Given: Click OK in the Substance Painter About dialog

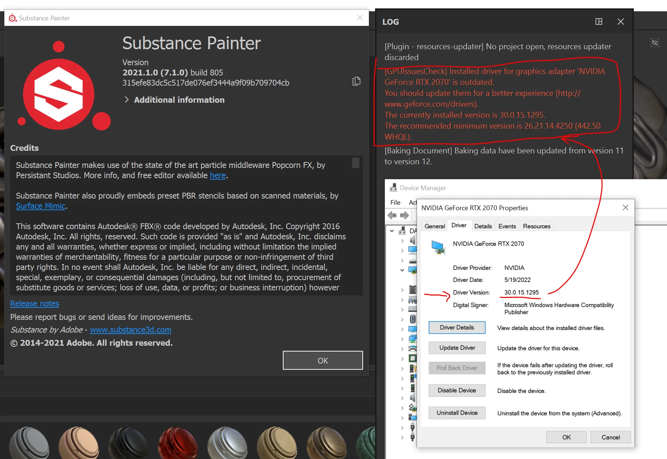Looking at the screenshot, I should coord(323,360).
